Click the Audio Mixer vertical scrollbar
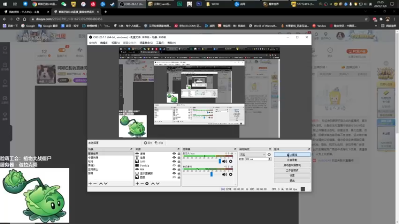The width and height of the screenshot is (399, 224). coord(236,168)
